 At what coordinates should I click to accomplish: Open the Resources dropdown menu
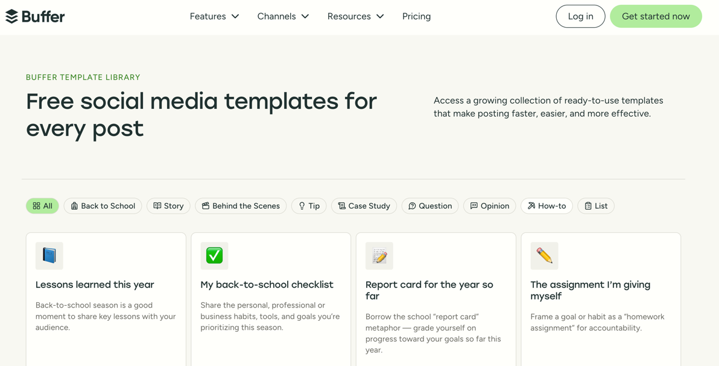point(355,16)
